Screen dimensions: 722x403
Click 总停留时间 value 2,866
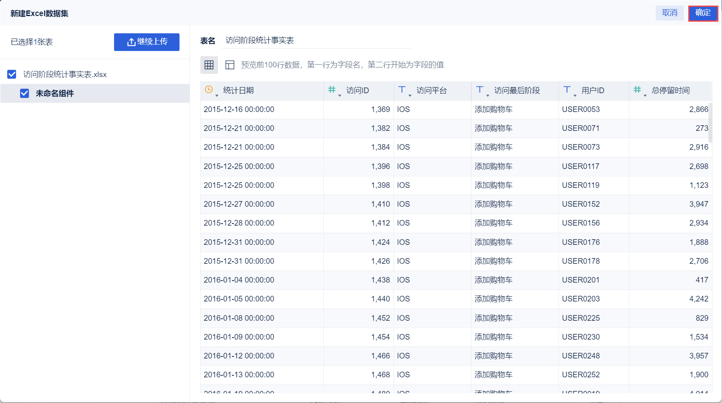[x=699, y=110]
